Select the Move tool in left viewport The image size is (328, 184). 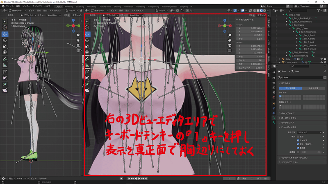point(5,34)
